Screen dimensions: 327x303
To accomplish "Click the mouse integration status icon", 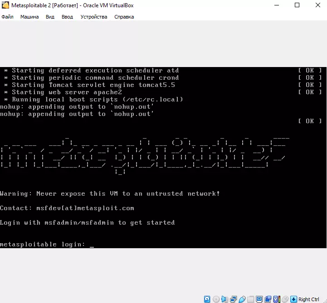I will click(x=286, y=299).
